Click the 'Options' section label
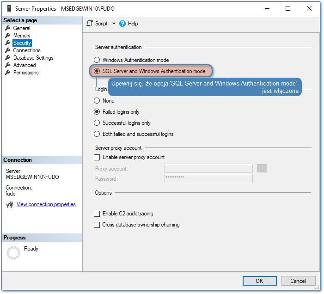The height and width of the screenshot is (294, 324). point(104,193)
